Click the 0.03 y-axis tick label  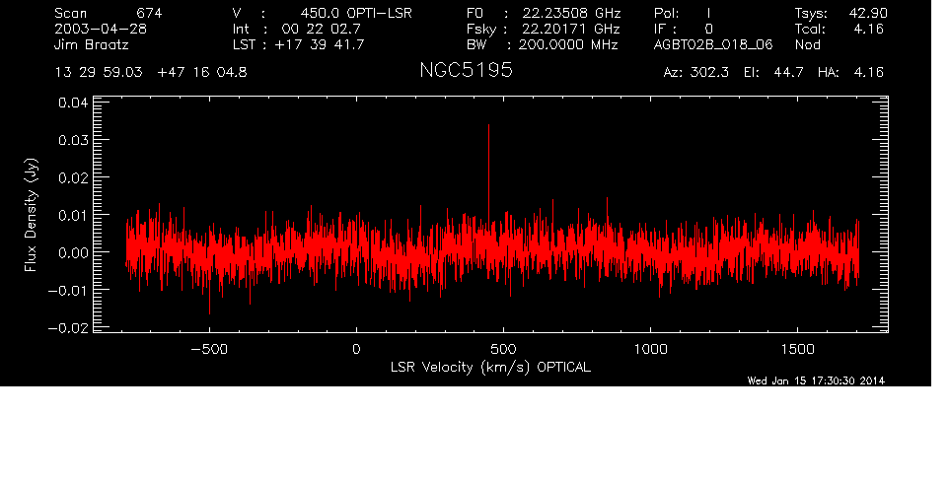click(73, 140)
